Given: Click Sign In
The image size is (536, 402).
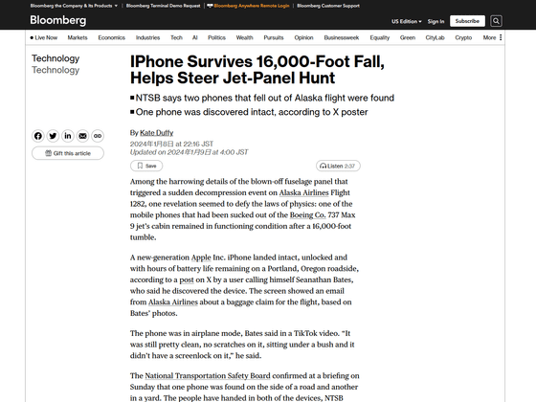Looking at the screenshot, I should coord(435,21).
